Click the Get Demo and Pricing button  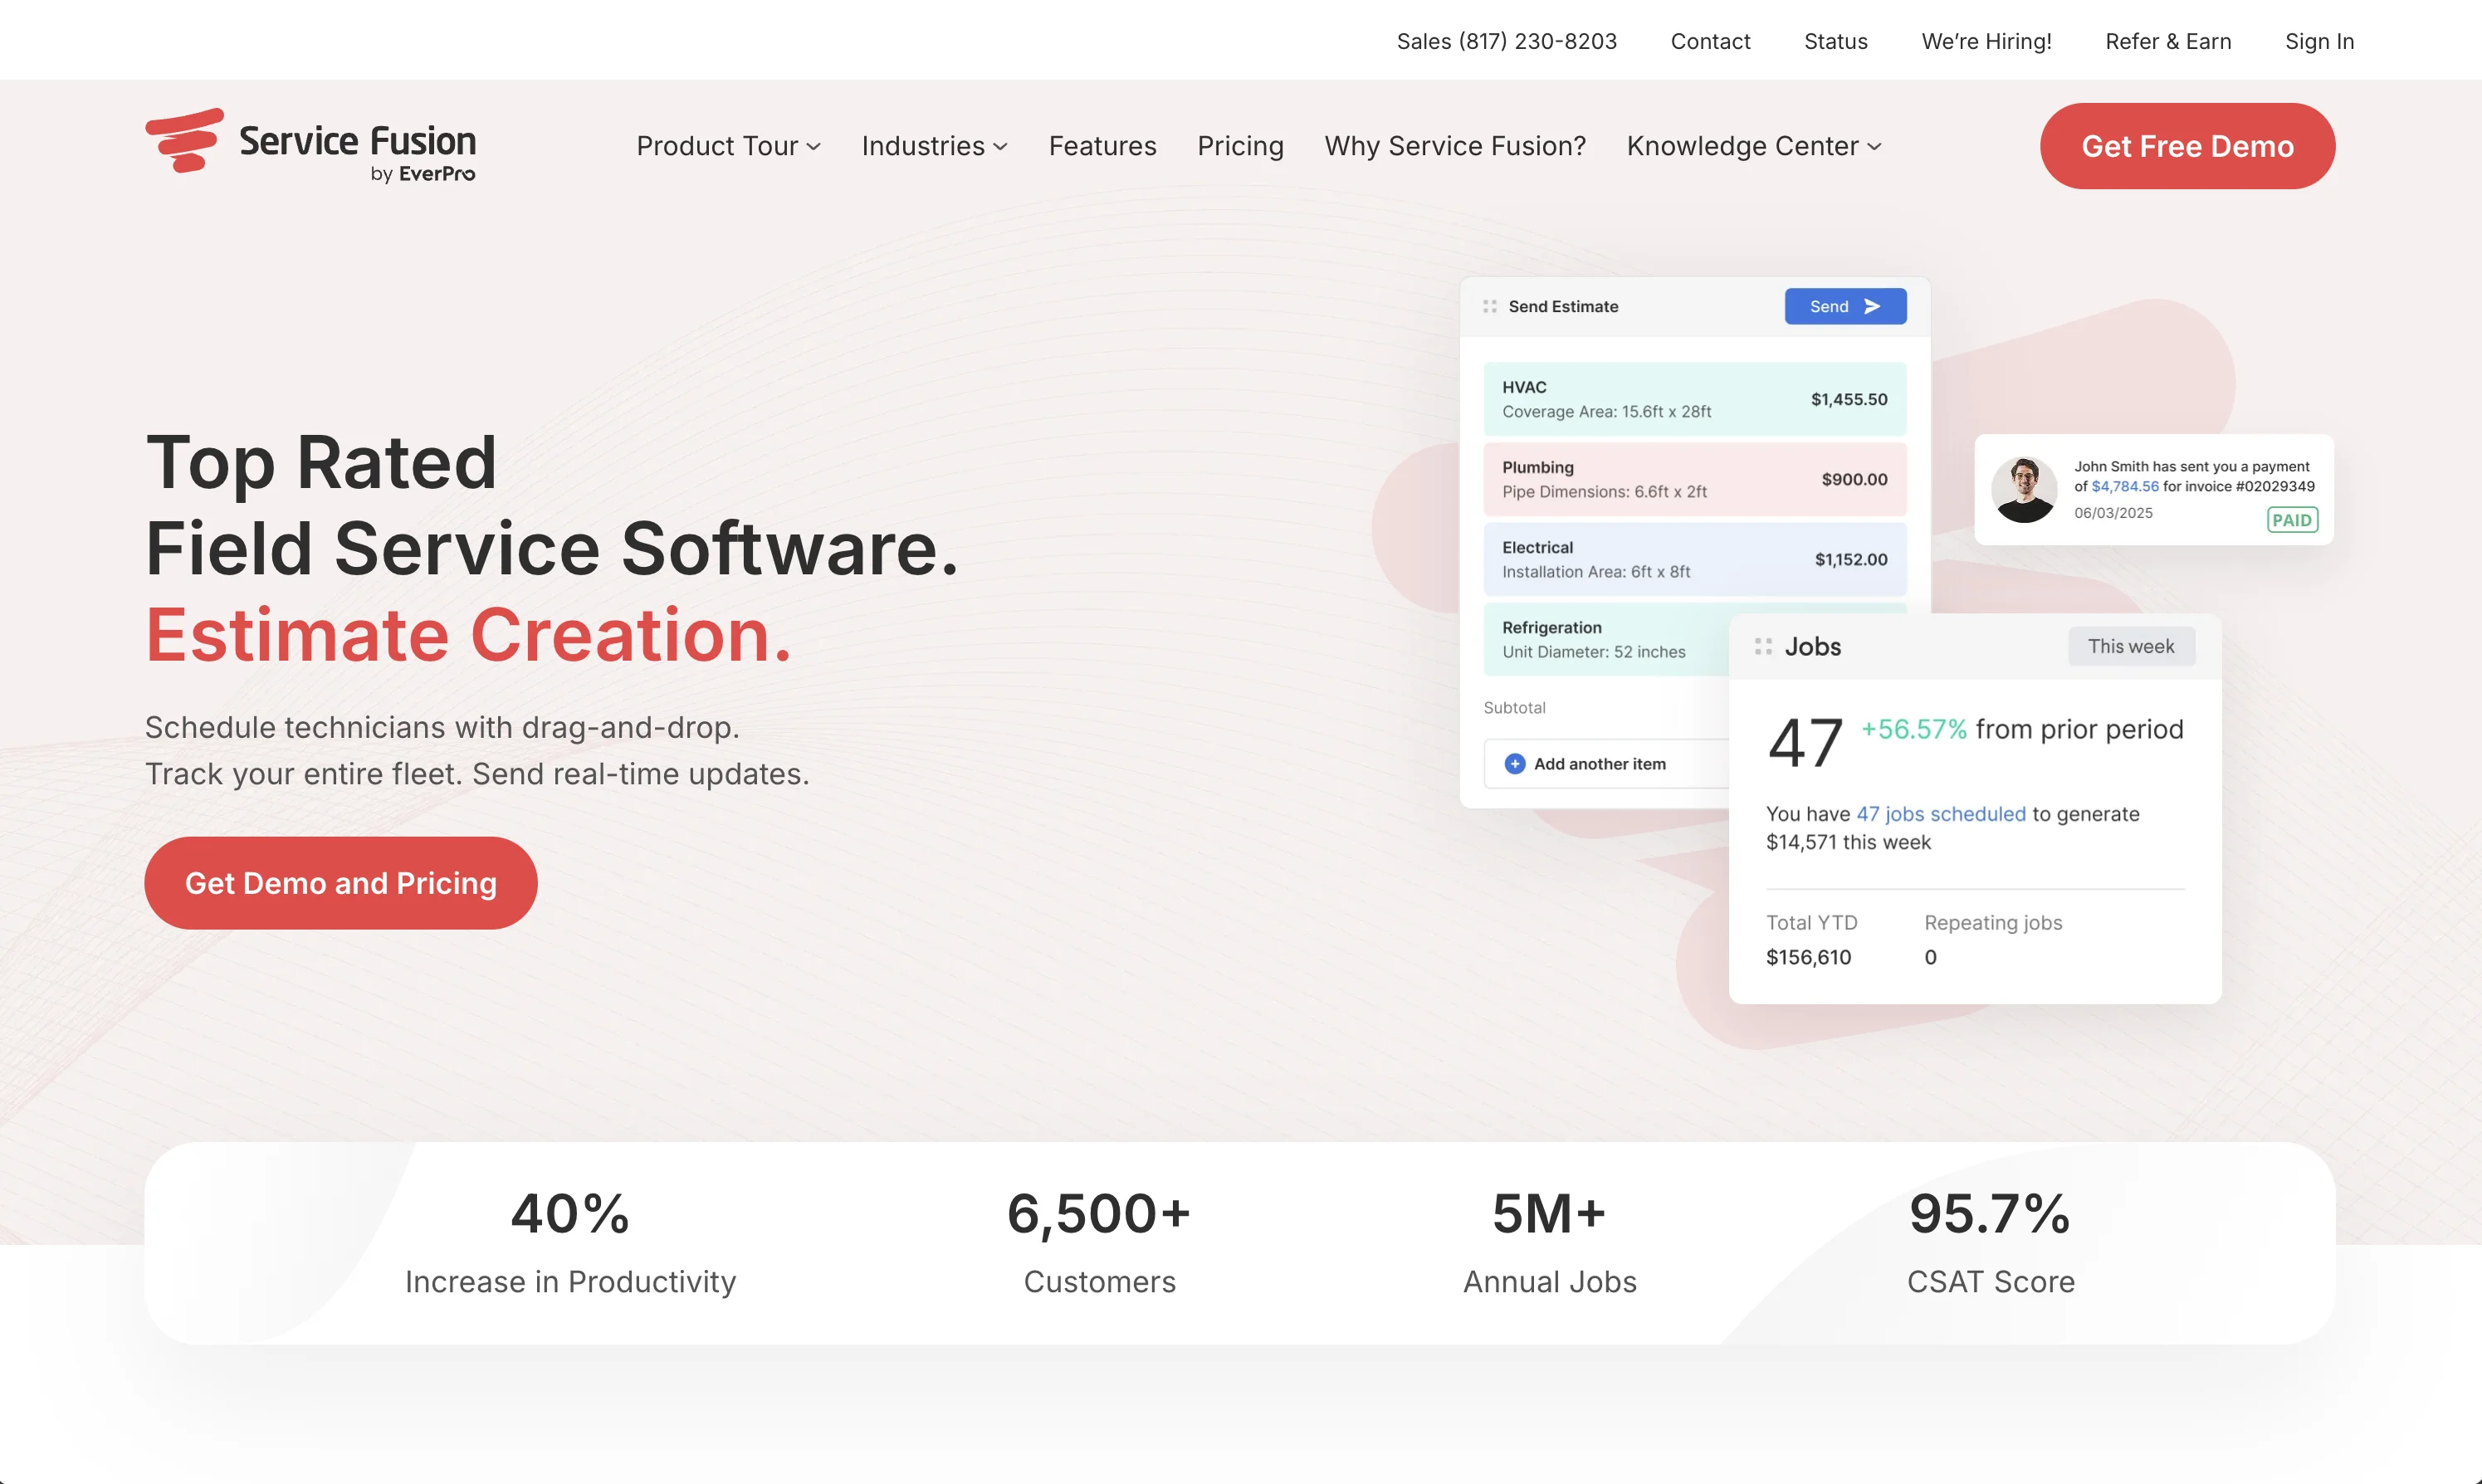tap(341, 883)
